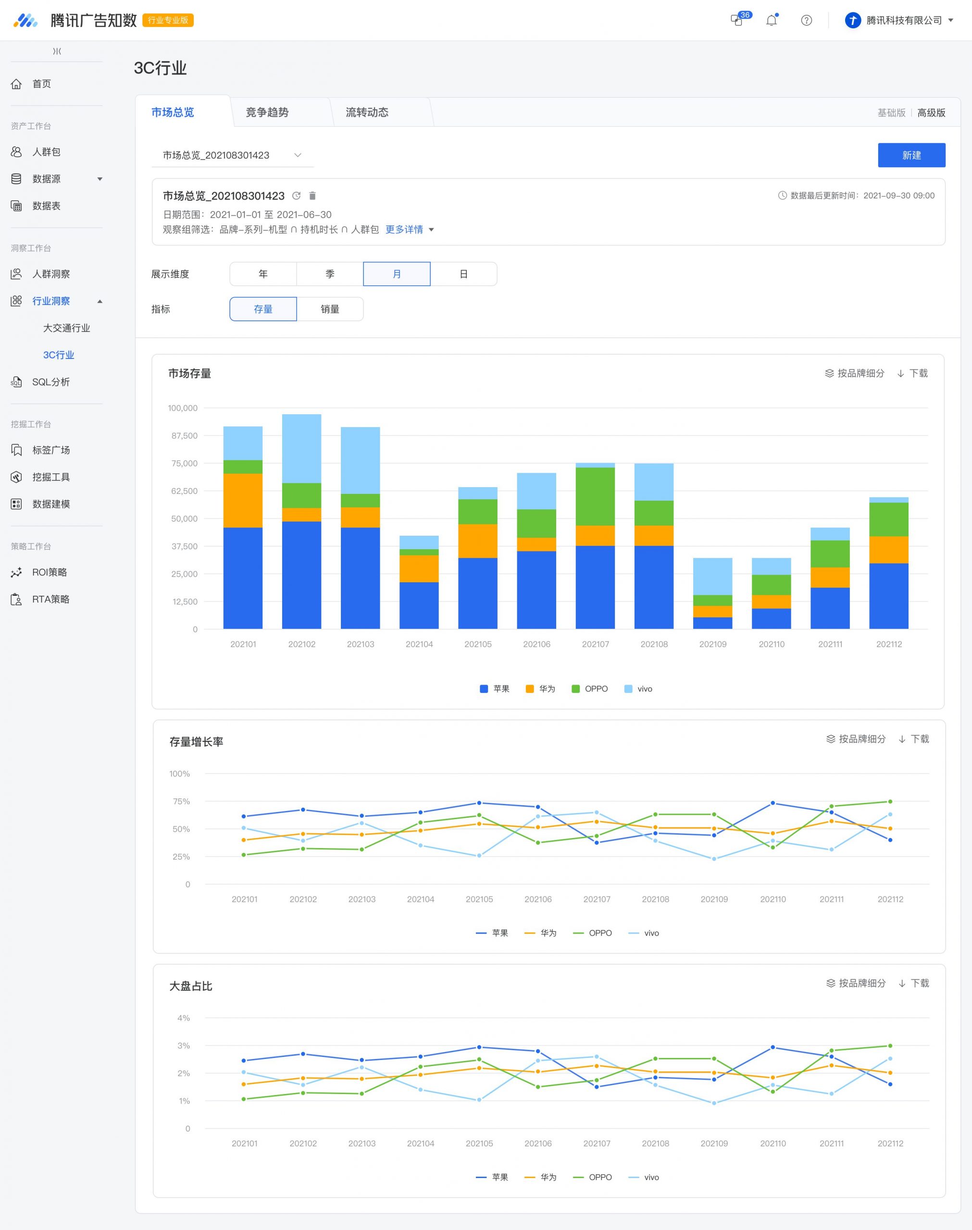The image size is (972, 1230).
Task: Switch indicator to 销量
Action: pyautogui.click(x=330, y=309)
